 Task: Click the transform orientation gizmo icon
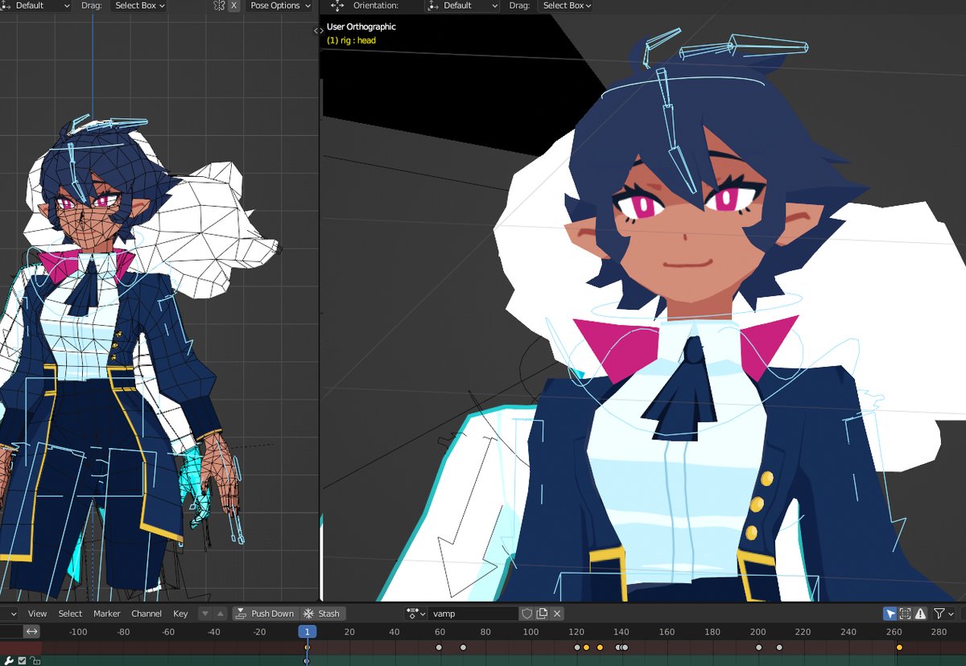[336, 6]
